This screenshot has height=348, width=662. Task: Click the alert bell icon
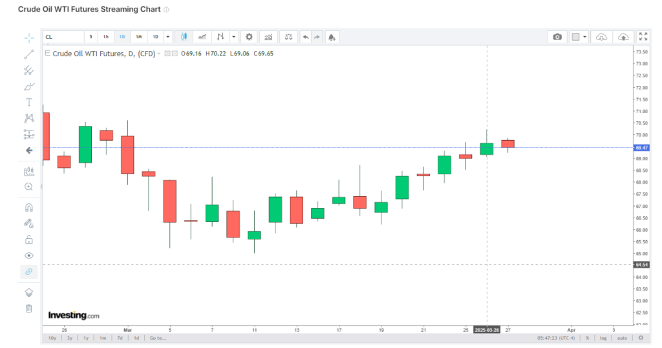pos(332,37)
